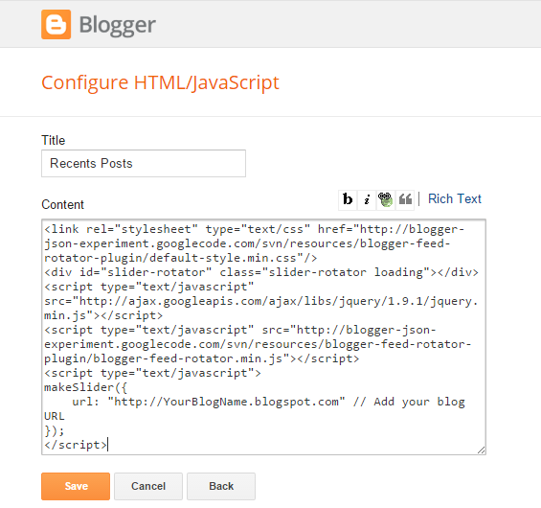Go Back to the previous screen

pos(221,486)
